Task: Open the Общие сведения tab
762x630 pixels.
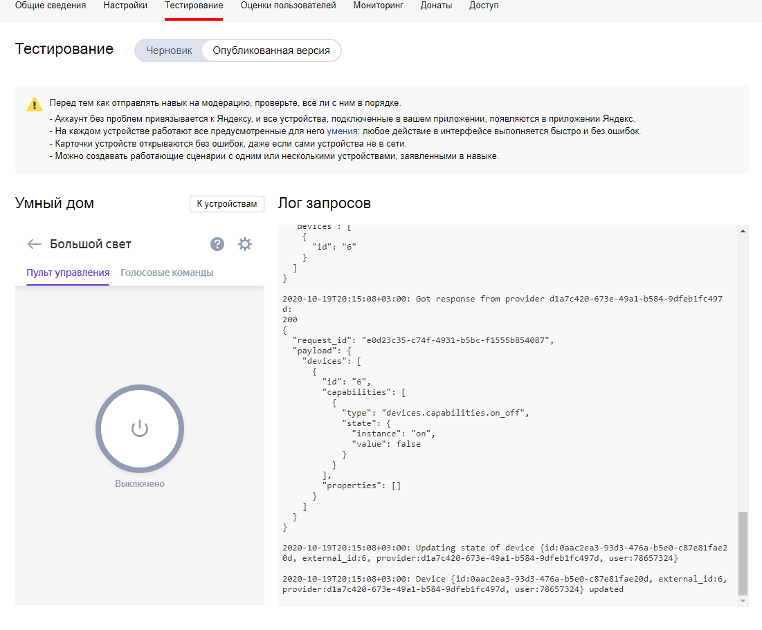Action: [x=51, y=6]
